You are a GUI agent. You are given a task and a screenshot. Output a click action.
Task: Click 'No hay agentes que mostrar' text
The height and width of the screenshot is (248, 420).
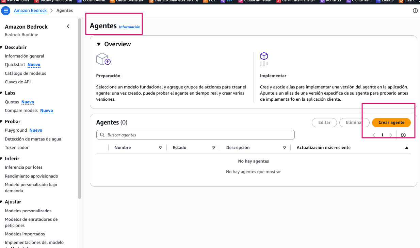[x=254, y=172]
